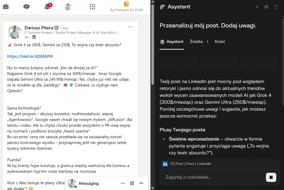Open the Jobs briefcase icon
Screen dimensions: 284x190
point(6,7)
